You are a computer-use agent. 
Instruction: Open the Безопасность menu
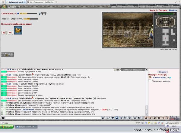144,5
